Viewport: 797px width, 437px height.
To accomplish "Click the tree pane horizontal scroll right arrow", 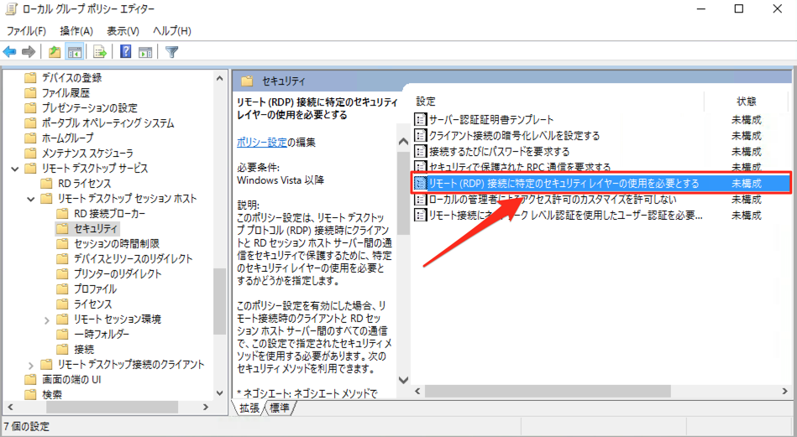I will (206, 407).
